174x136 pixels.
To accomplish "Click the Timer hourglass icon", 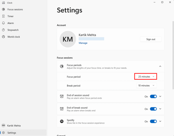I will (x=3, y=16).
